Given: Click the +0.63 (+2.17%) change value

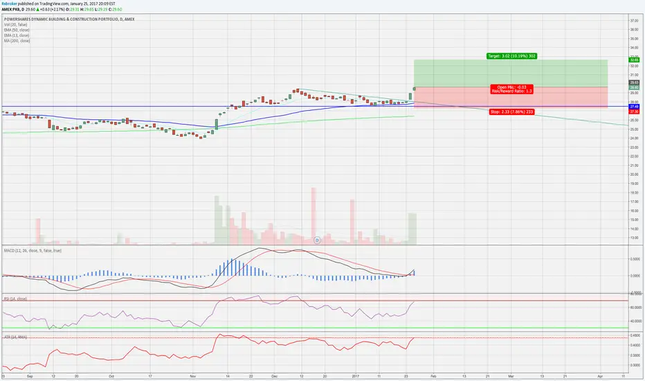Looking at the screenshot, I should 51,9.
